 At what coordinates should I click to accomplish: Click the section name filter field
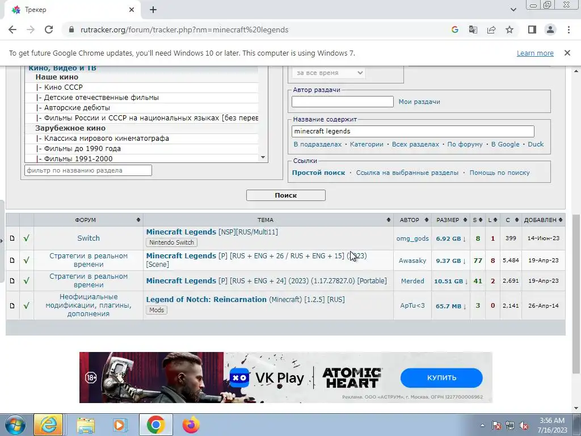(x=88, y=170)
